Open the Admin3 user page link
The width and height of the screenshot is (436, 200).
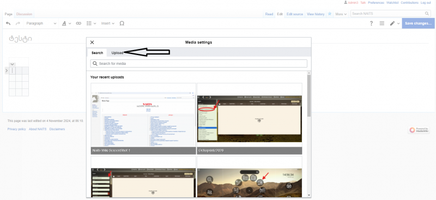[x=353, y=3]
